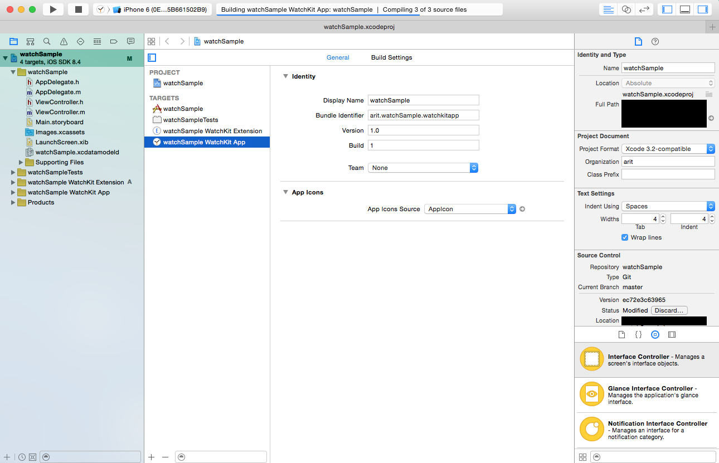Image resolution: width=719 pixels, height=463 pixels.
Task: Open the Indent Using dropdown
Action: pos(668,206)
